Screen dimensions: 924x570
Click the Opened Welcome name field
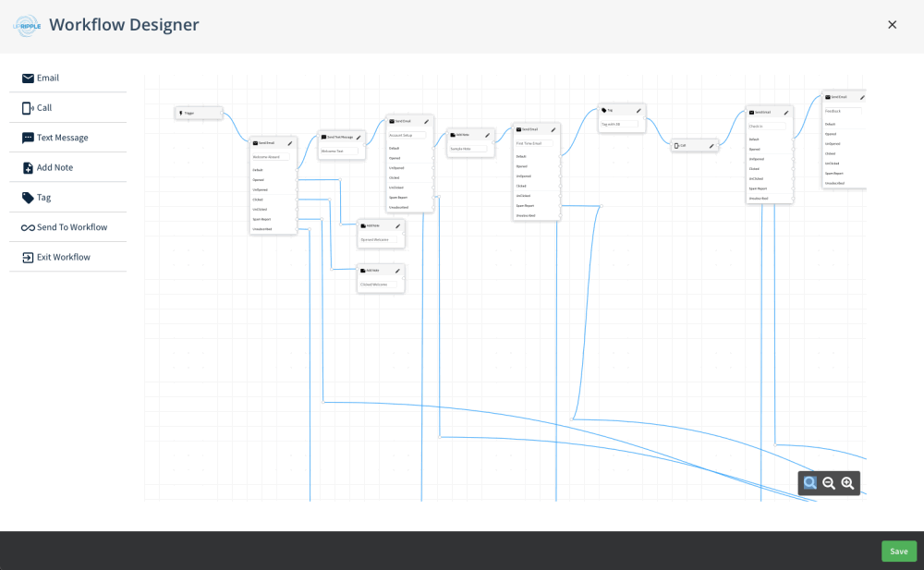(x=378, y=239)
